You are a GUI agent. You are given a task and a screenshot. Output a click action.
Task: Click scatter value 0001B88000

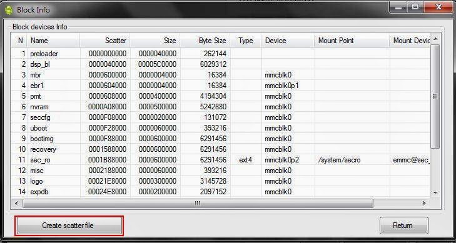(108, 160)
